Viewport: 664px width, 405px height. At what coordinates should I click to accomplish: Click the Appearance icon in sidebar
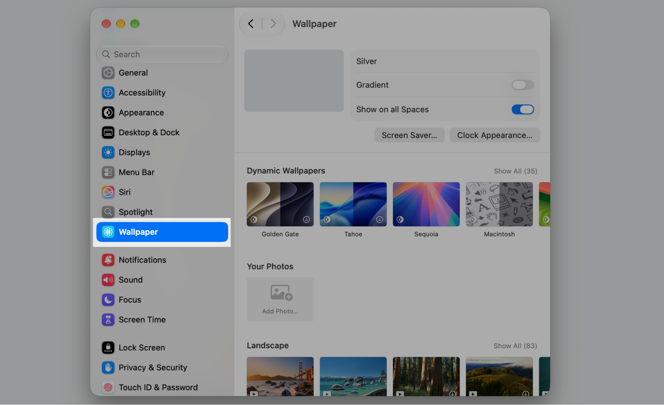108,113
